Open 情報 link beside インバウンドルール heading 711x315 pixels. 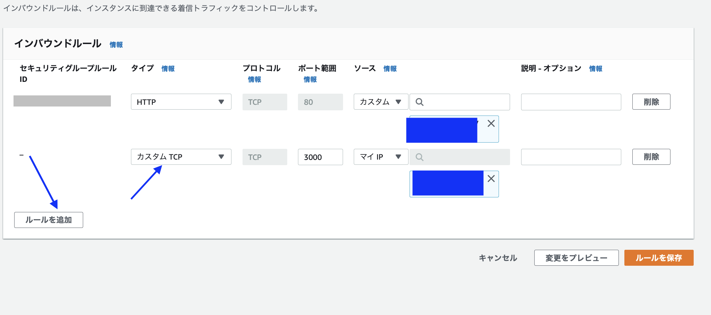pyautogui.click(x=116, y=45)
